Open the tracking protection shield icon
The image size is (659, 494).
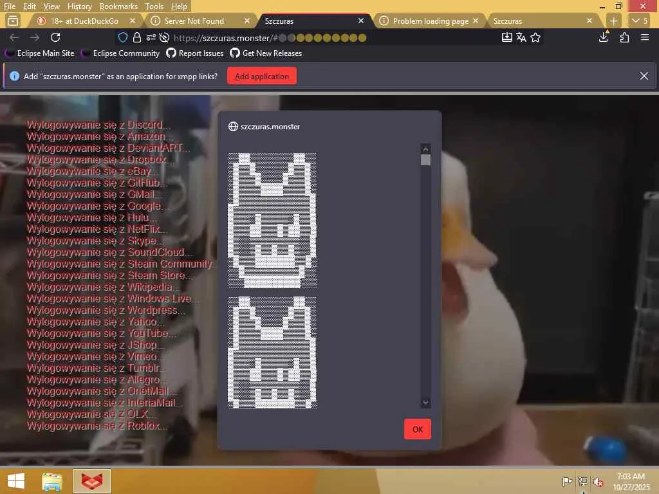pos(123,37)
